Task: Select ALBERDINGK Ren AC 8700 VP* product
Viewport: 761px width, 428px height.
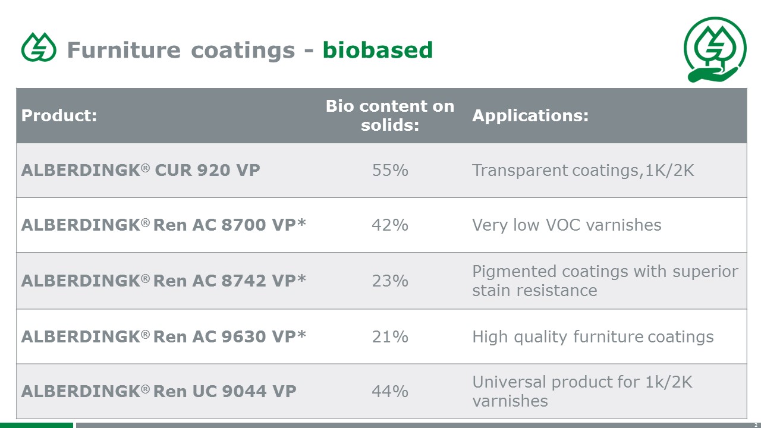Action: tap(163, 225)
